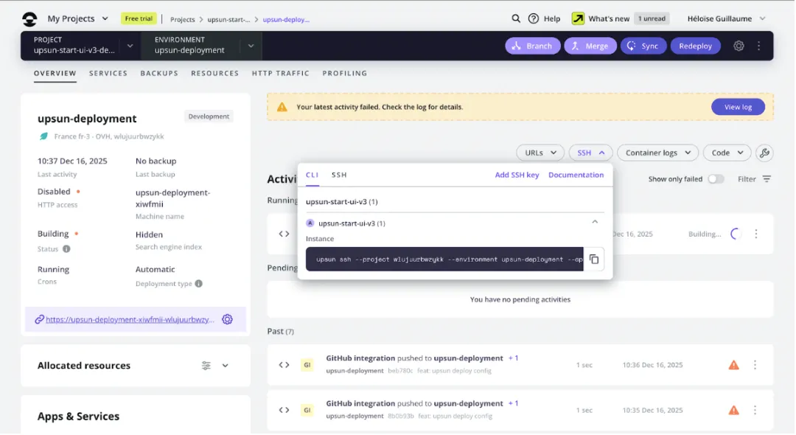Open the kebab menu on the Building activity row

[755, 233]
